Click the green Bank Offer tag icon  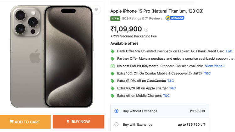coord(112,51)
